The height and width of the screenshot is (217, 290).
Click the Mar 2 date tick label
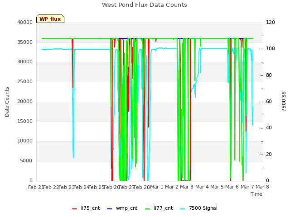(172, 187)
